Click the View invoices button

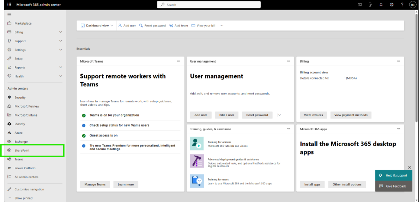pos(314,115)
